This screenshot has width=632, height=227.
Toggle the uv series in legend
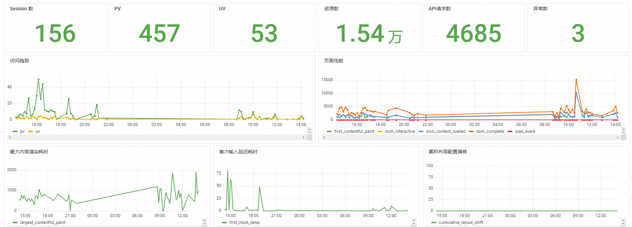pyautogui.click(x=38, y=131)
